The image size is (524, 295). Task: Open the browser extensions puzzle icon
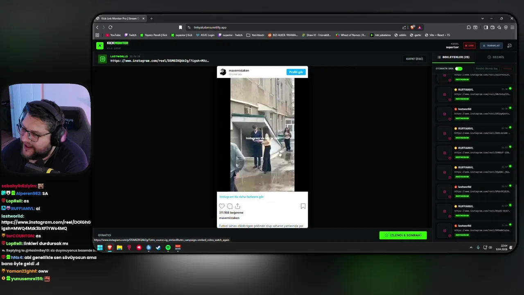click(469, 27)
